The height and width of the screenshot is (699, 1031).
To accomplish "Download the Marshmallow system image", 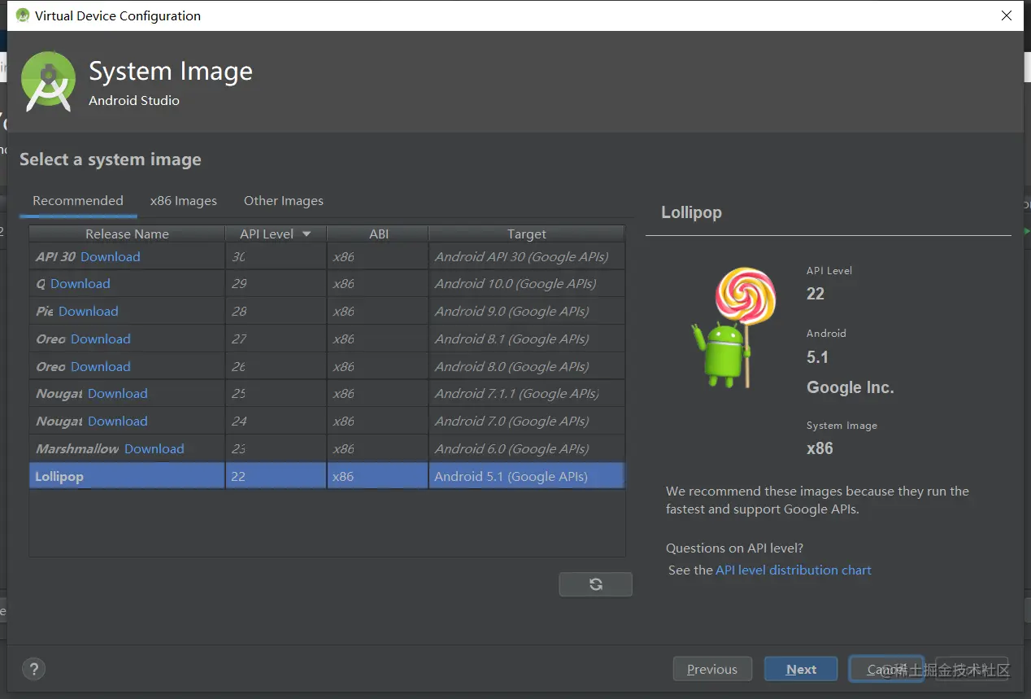I will 154,448.
